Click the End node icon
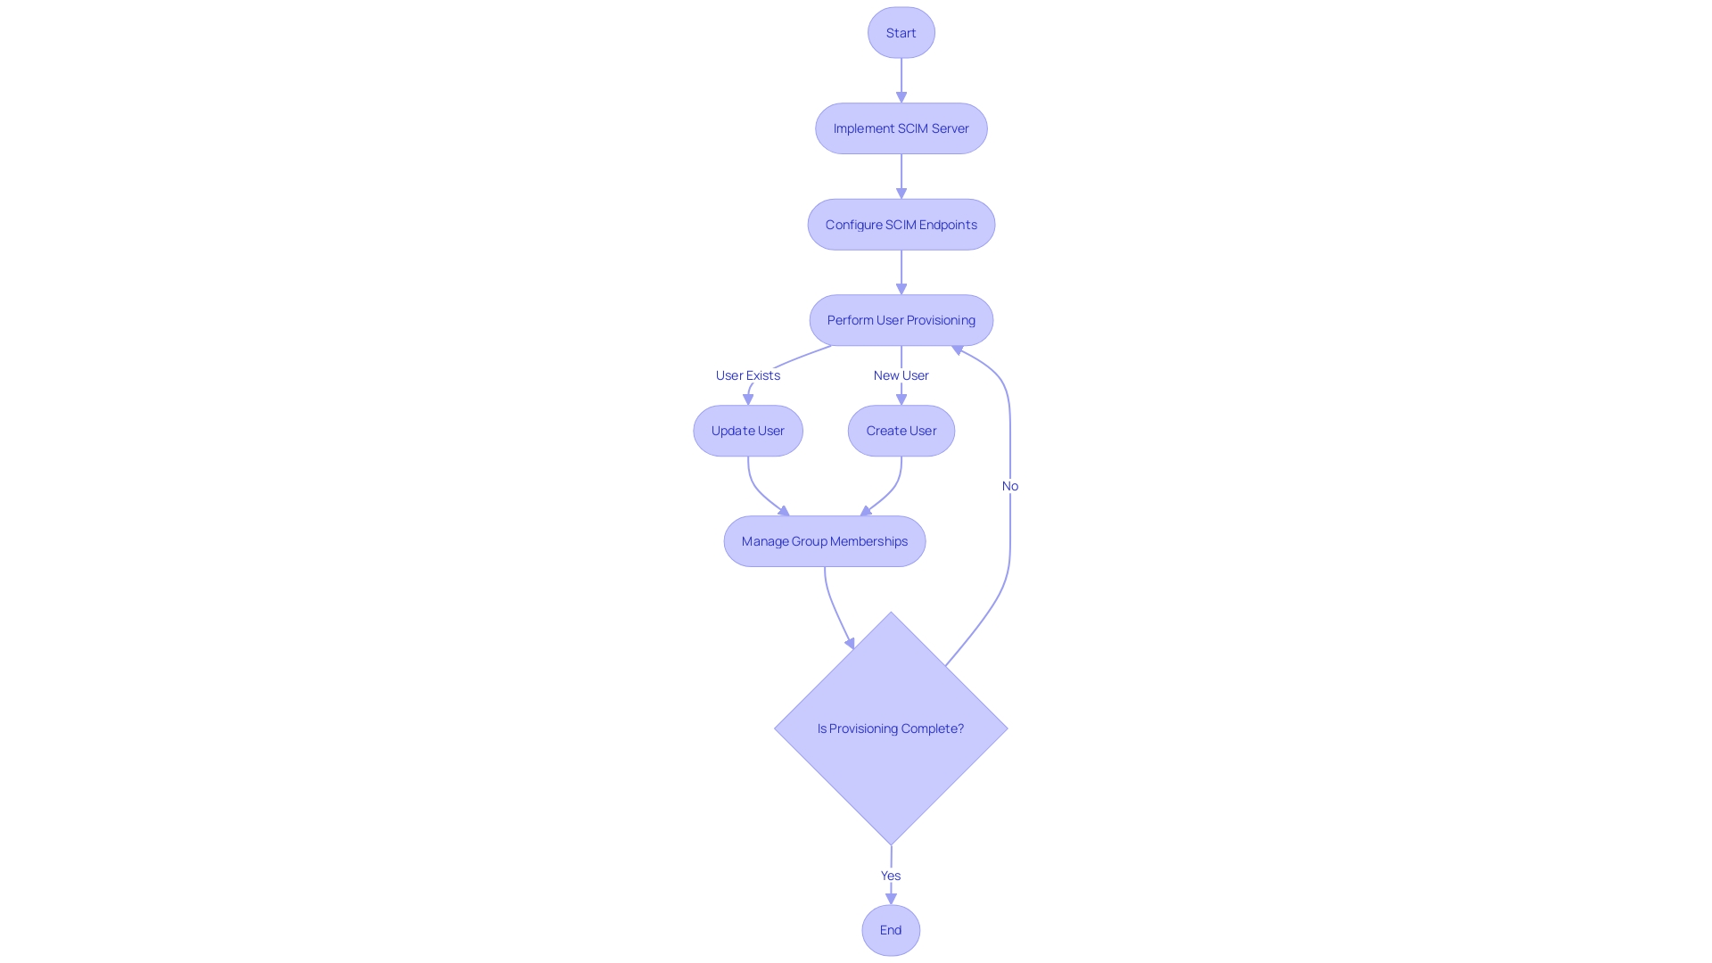 pyautogui.click(x=890, y=929)
